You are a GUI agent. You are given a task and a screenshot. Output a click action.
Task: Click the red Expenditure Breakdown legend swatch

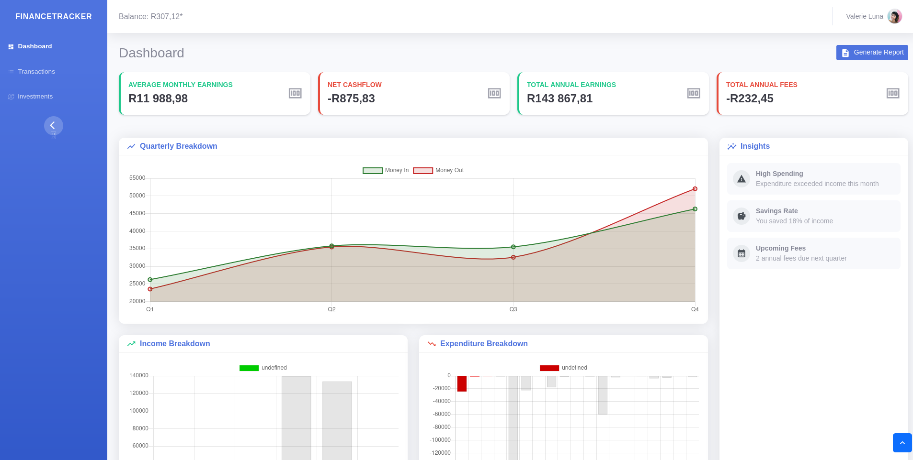549,368
